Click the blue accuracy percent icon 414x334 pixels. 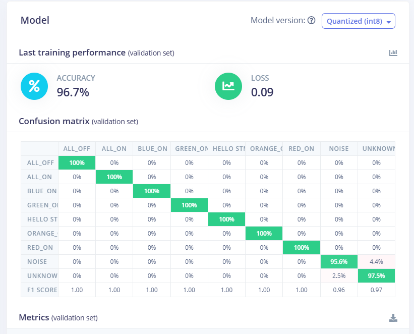coord(34,86)
